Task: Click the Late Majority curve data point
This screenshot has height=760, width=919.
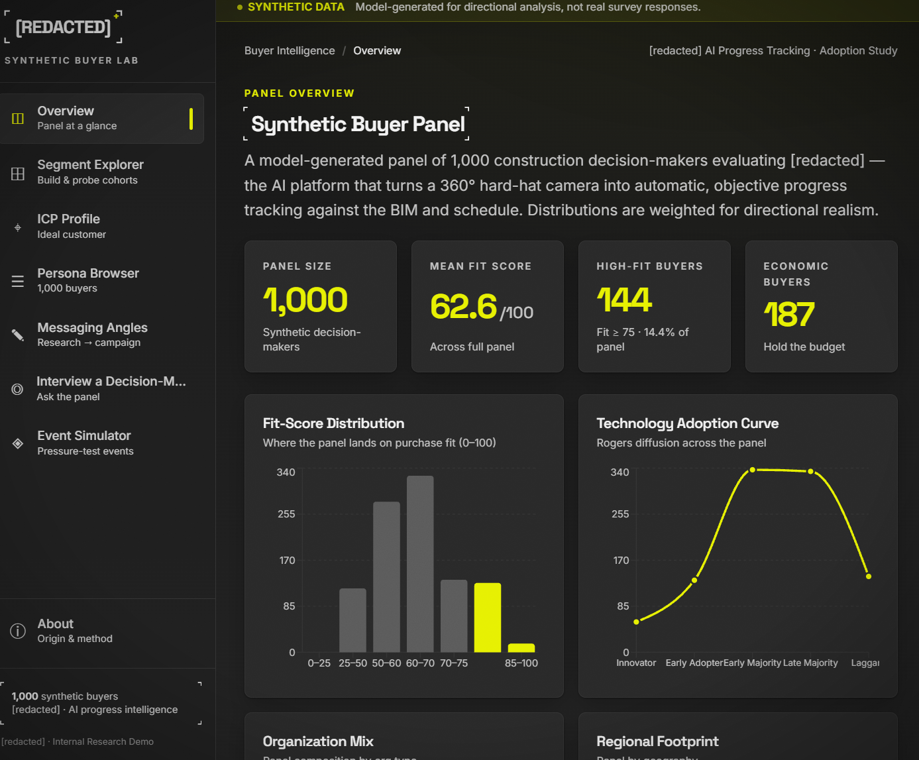Action: (810, 471)
